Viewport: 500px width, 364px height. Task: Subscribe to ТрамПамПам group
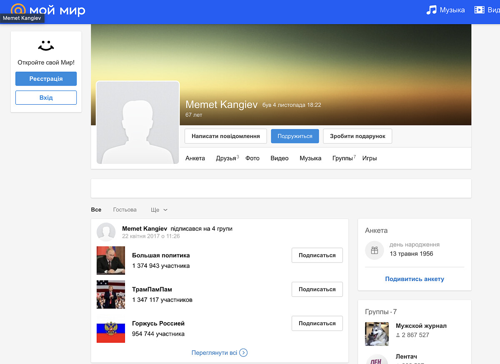point(317,289)
